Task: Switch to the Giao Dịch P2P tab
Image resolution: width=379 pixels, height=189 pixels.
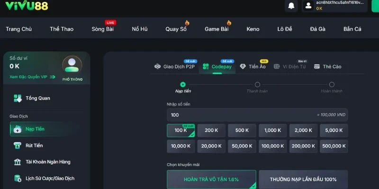Action: coord(174,67)
